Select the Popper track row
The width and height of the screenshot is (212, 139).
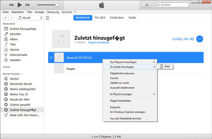[126, 69]
